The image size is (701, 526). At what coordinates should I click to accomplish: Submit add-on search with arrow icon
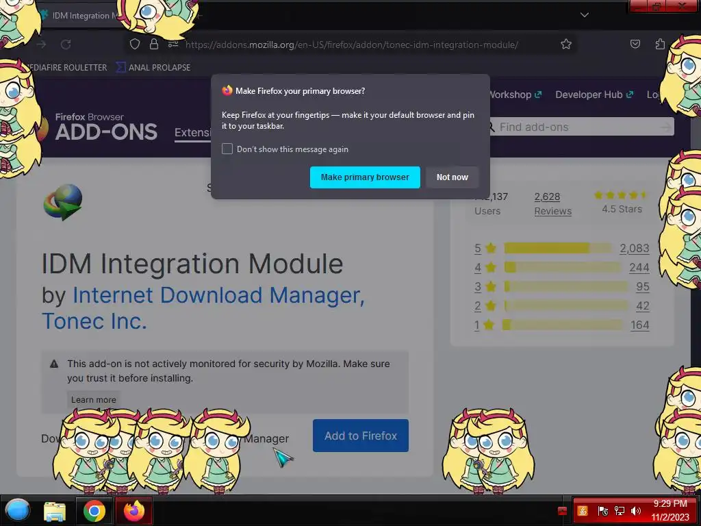coord(665,127)
